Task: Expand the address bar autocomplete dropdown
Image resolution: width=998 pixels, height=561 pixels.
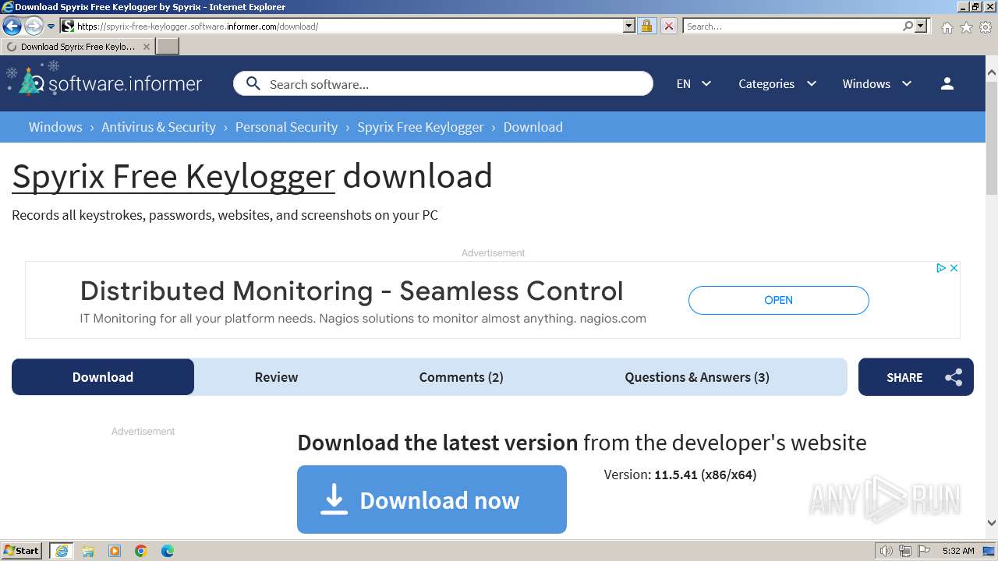Action: (x=629, y=26)
